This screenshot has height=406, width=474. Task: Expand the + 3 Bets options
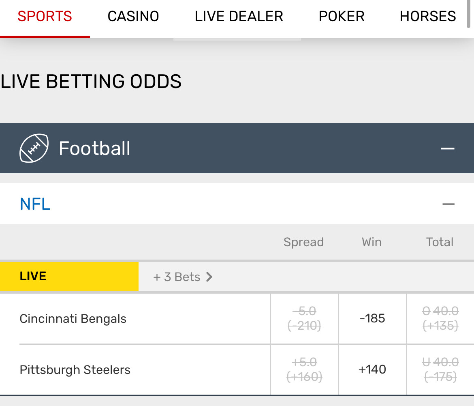[x=183, y=277]
